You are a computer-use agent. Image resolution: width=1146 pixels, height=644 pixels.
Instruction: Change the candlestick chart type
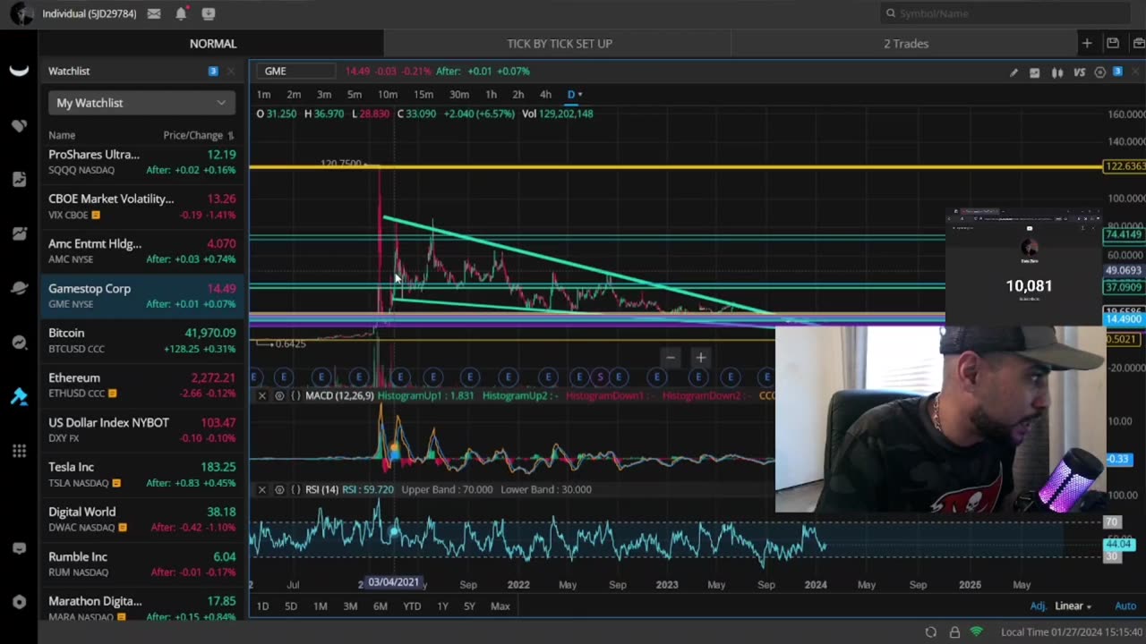(x=1057, y=72)
